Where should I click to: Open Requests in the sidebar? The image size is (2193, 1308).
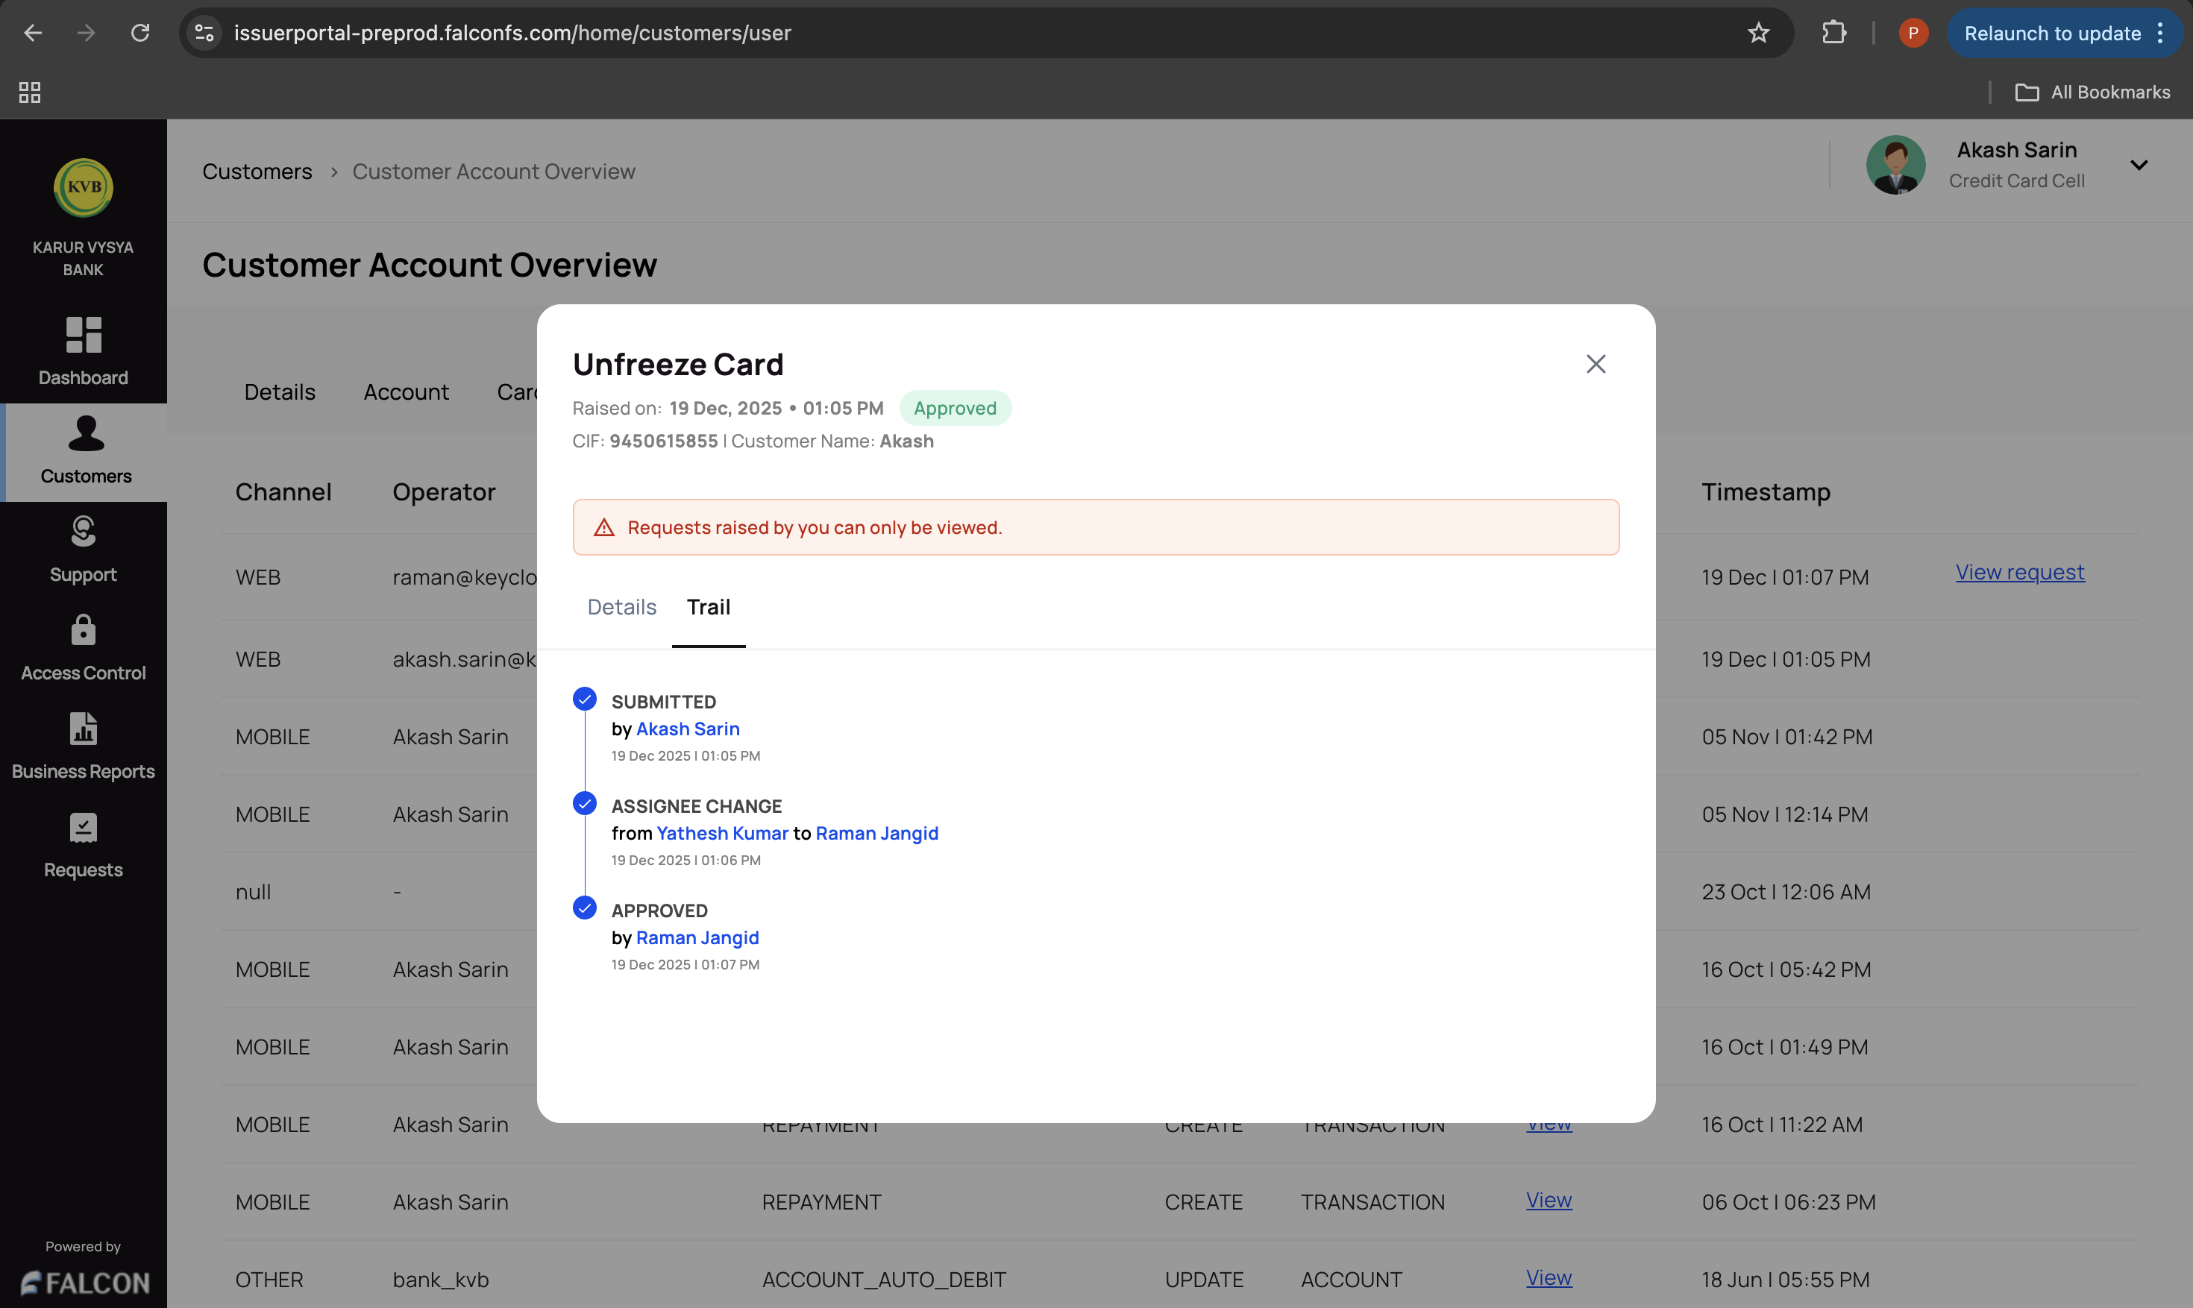click(83, 845)
